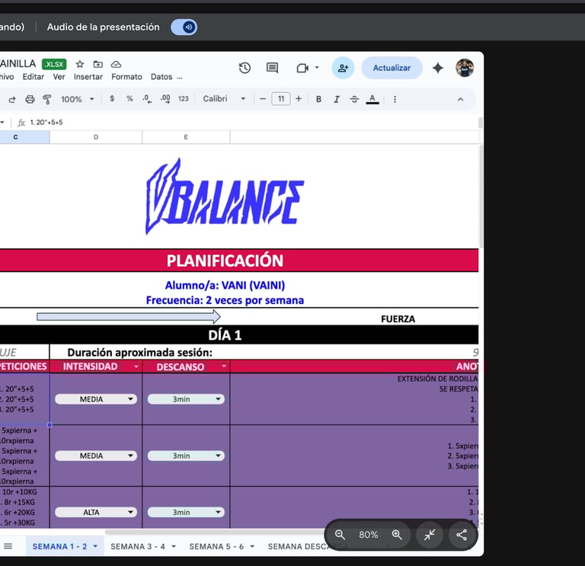Select column D header
Screen dimensions: 585x566
(x=96, y=137)
